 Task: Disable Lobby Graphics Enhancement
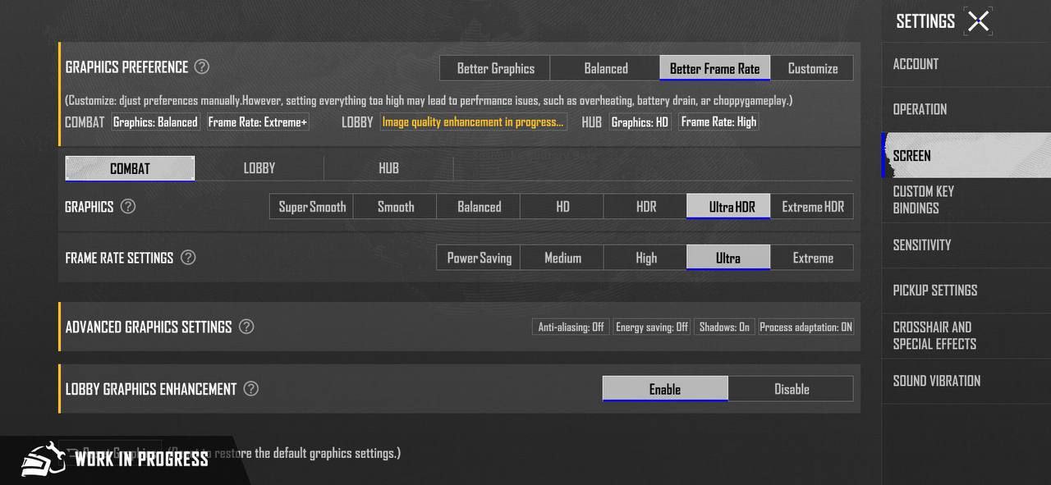click(792, 389)
